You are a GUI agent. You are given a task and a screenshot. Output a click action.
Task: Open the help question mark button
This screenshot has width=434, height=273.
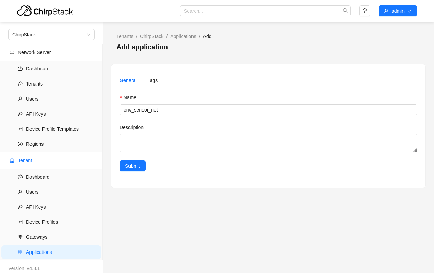coord(365,11)
